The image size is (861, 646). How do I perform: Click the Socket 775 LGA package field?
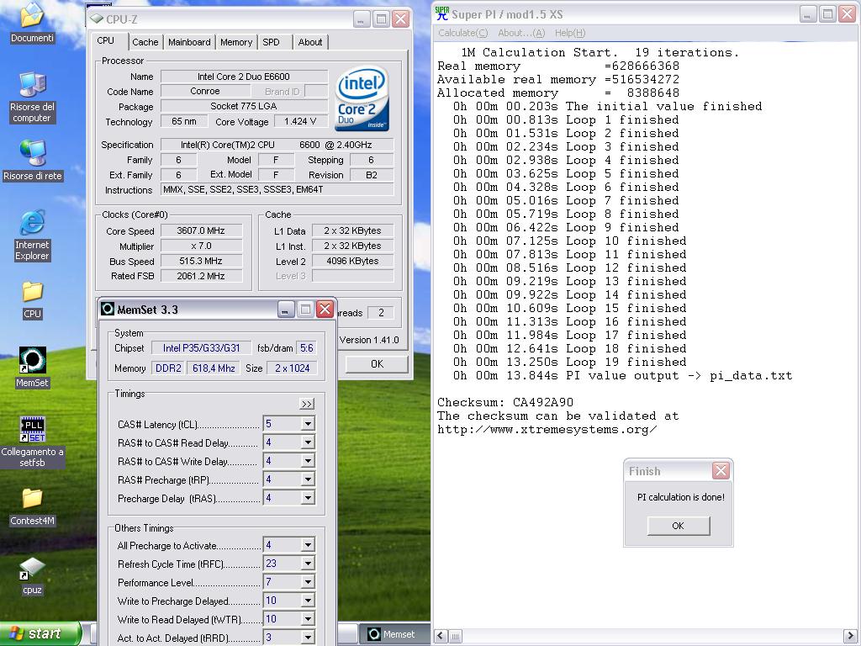244,106
